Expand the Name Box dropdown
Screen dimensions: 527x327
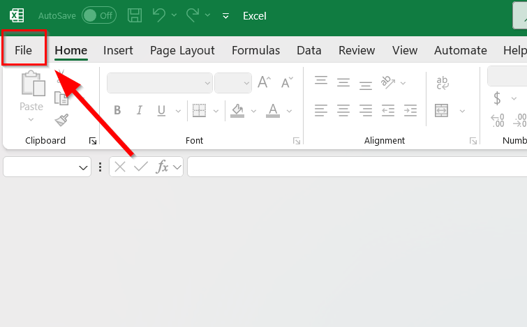(84, 167)
